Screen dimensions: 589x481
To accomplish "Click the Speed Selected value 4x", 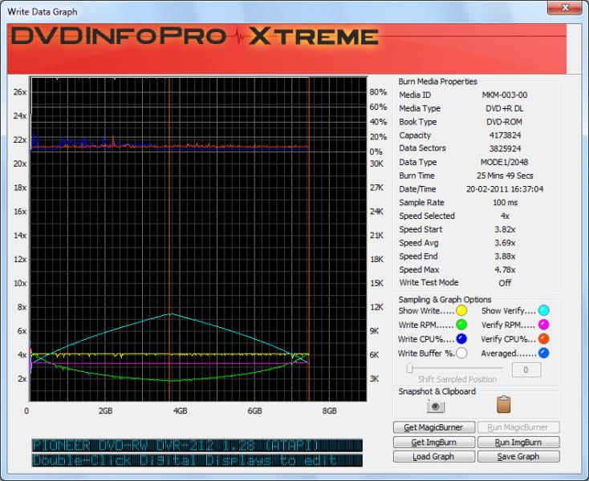I will pyautogui.click(x=505, y=216).
